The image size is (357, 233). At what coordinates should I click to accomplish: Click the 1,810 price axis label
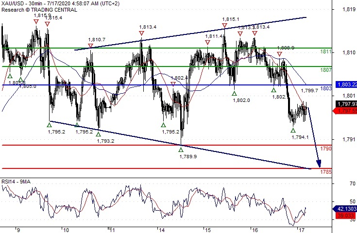tap(349, 52)
